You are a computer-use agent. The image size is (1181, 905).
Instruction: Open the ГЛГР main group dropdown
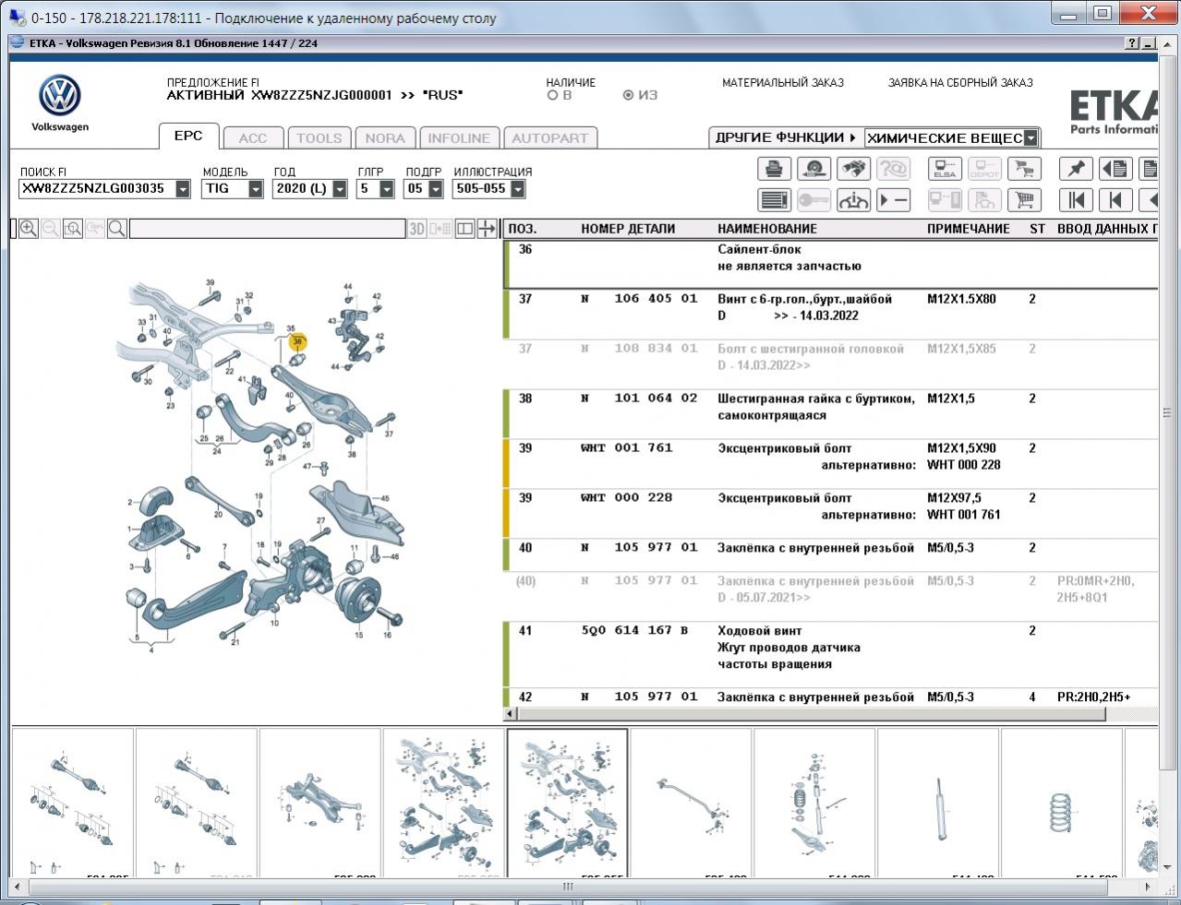(x=387, y=189)
